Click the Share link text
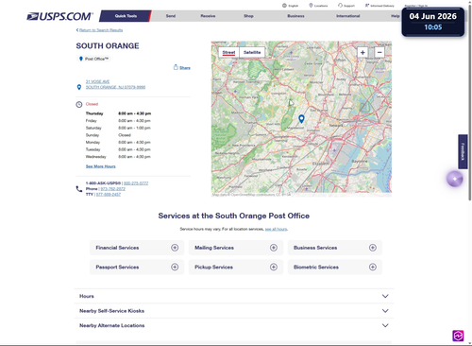Viewport: 472px width, 346px height. coord(185,68)
